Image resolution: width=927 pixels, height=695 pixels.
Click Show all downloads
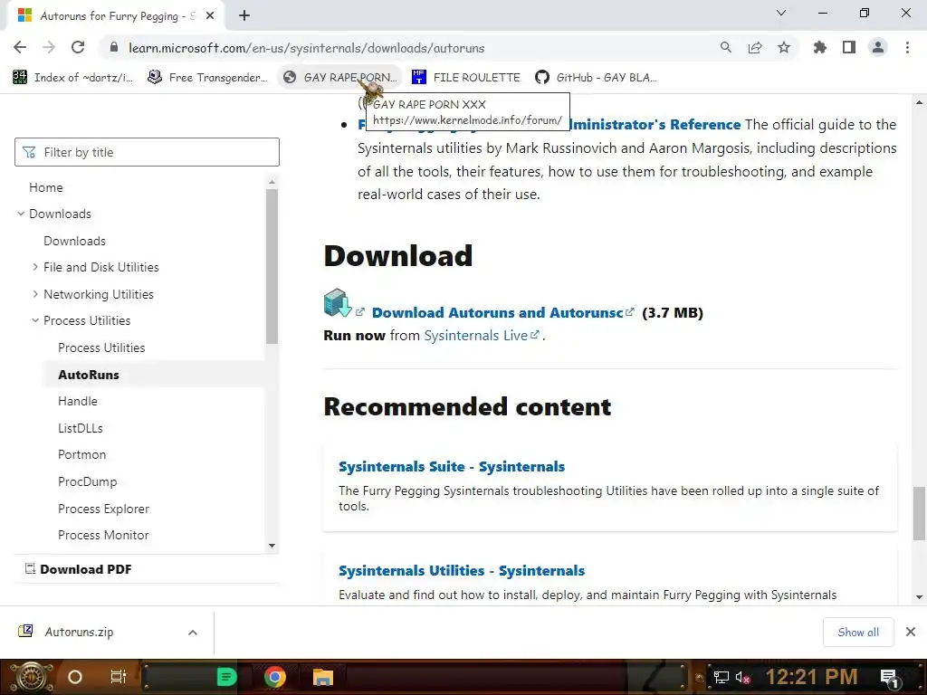coord(858,633)
